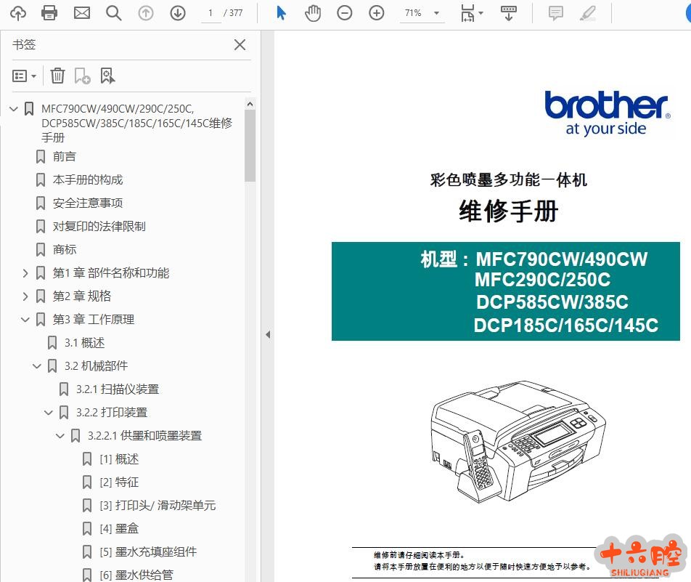
Task: Select the arrow selection tool
Action: 282,13
